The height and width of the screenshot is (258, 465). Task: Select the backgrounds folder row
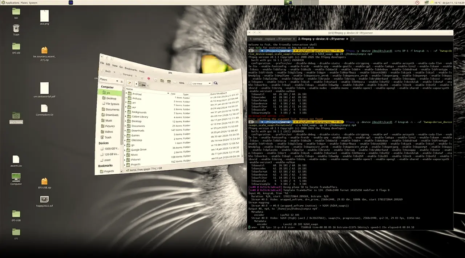tap(139, 112)
